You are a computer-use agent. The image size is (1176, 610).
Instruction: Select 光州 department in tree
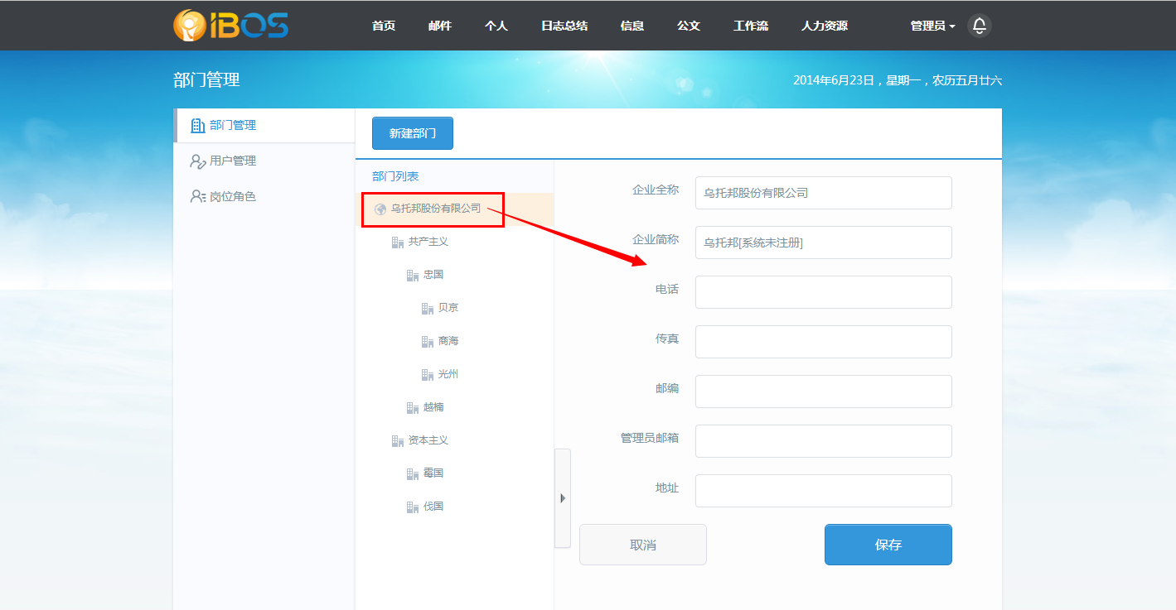coord(448,374)
